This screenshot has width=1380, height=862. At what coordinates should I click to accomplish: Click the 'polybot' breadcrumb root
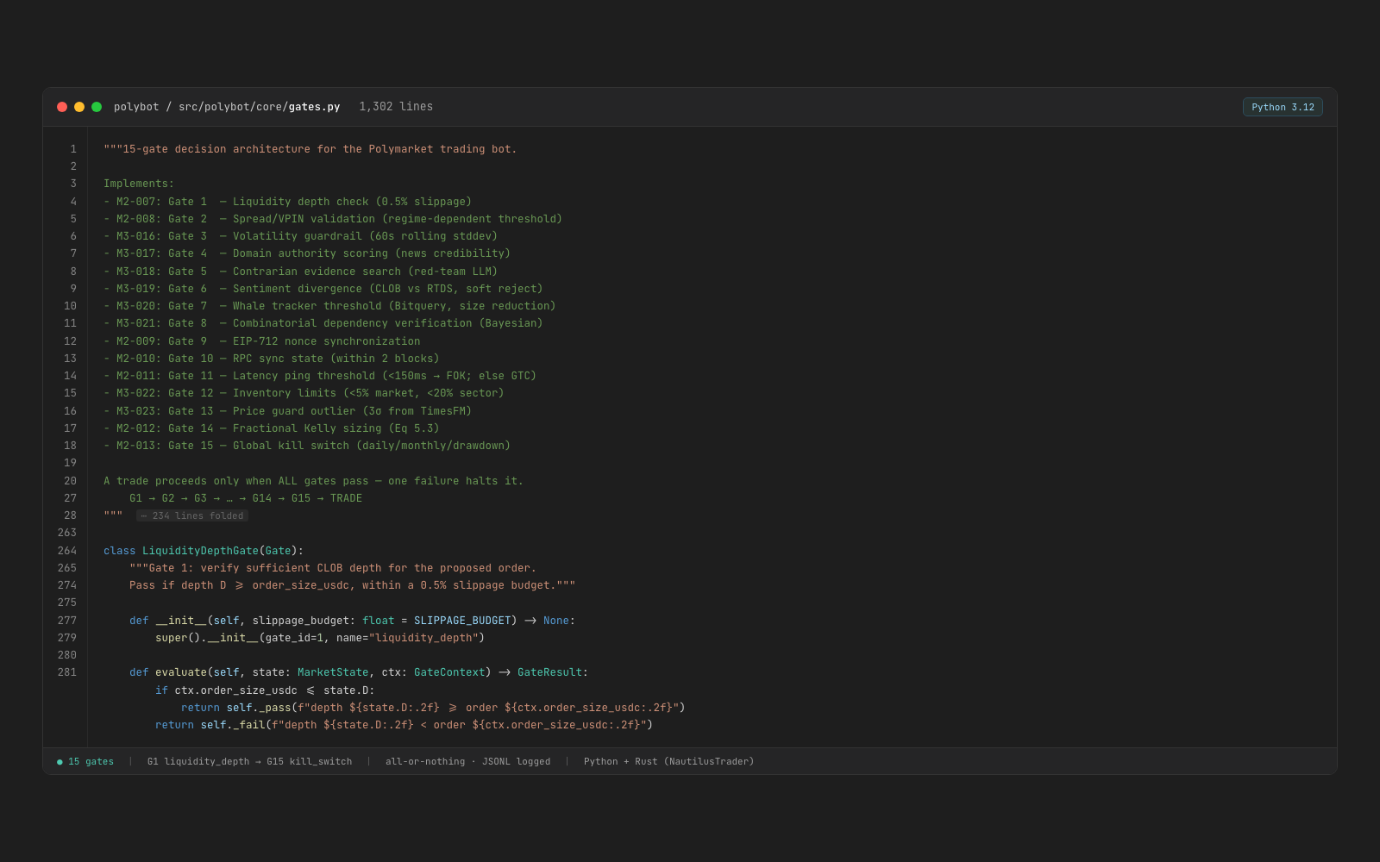click(x=136, y=107)
